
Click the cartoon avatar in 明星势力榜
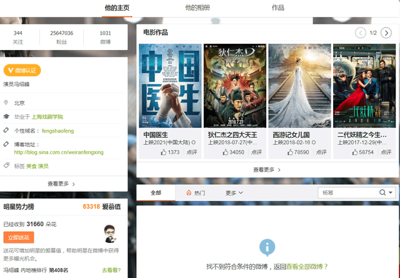coord(111,234)
